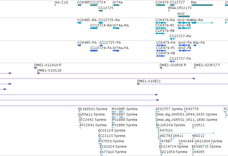
Task: Select the DME1-010G18 clone label
Action: click(x=49, y=70)
